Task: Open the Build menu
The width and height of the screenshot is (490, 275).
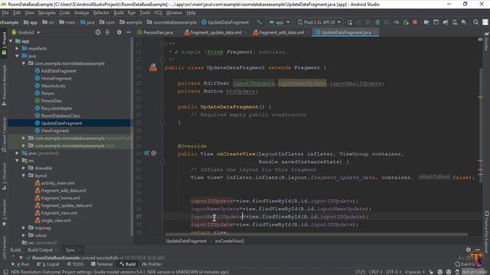Action: (119, 13)
